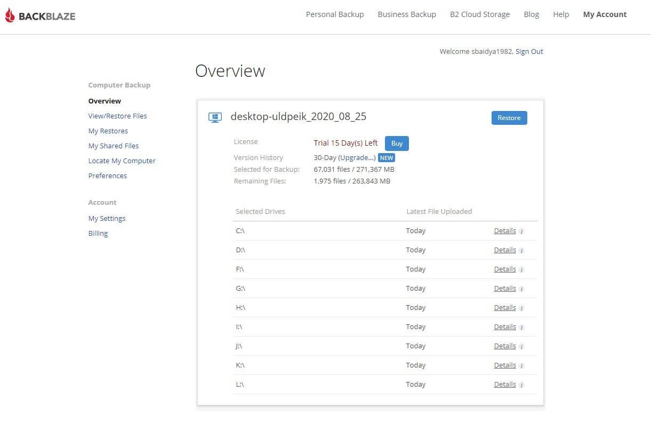The height and width of the screenshot is (431, 651).
Task: View Details for drive D:\
Action: click(x=505, y=250)
